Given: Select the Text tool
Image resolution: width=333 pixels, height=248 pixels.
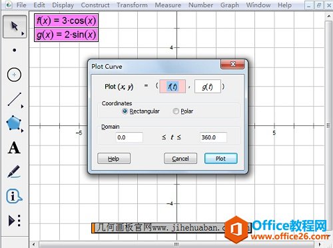Looking at the screenshot, I should coord(14,148).
